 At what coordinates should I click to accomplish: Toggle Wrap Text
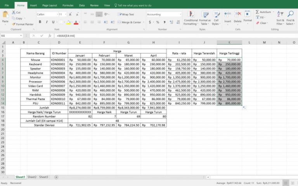point(126,14)
